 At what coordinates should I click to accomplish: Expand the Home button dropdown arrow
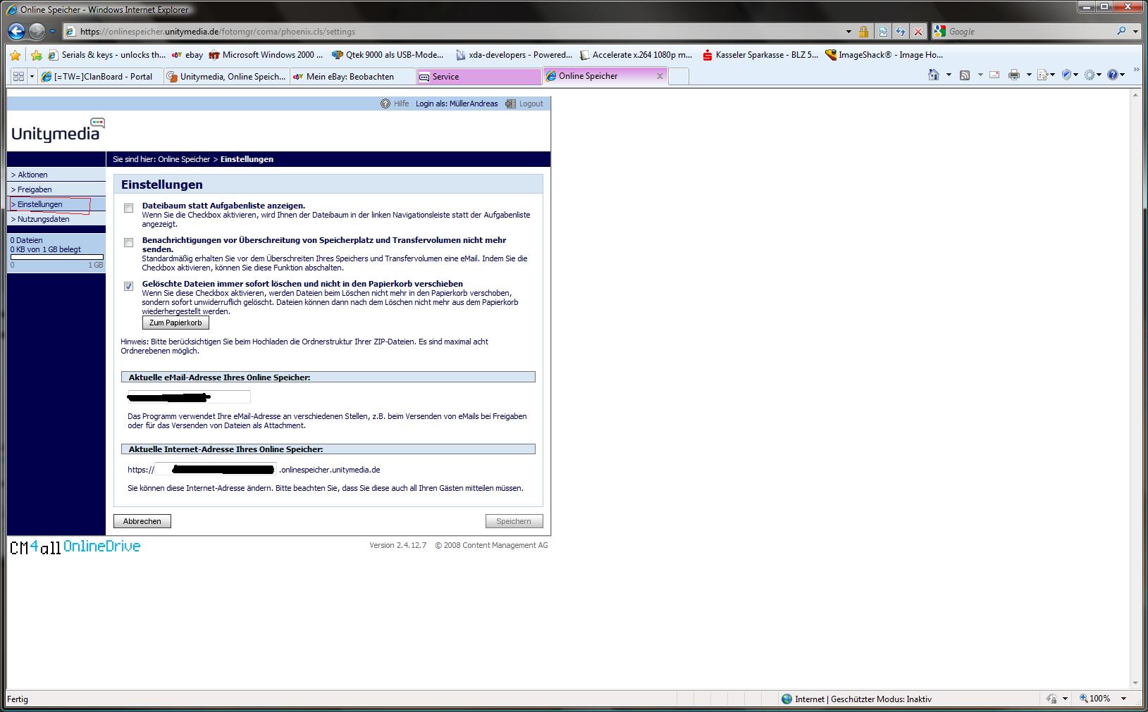pos(949,75)
